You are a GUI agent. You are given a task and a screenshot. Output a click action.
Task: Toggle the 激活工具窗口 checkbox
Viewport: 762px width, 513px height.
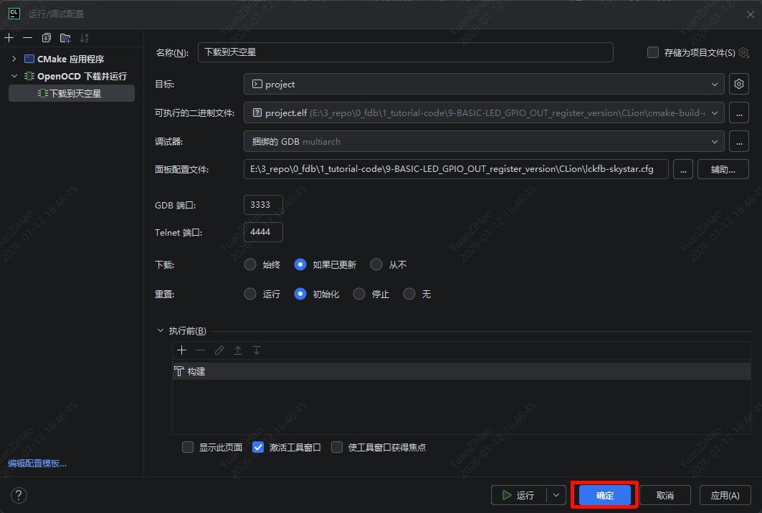pos(259,447)
